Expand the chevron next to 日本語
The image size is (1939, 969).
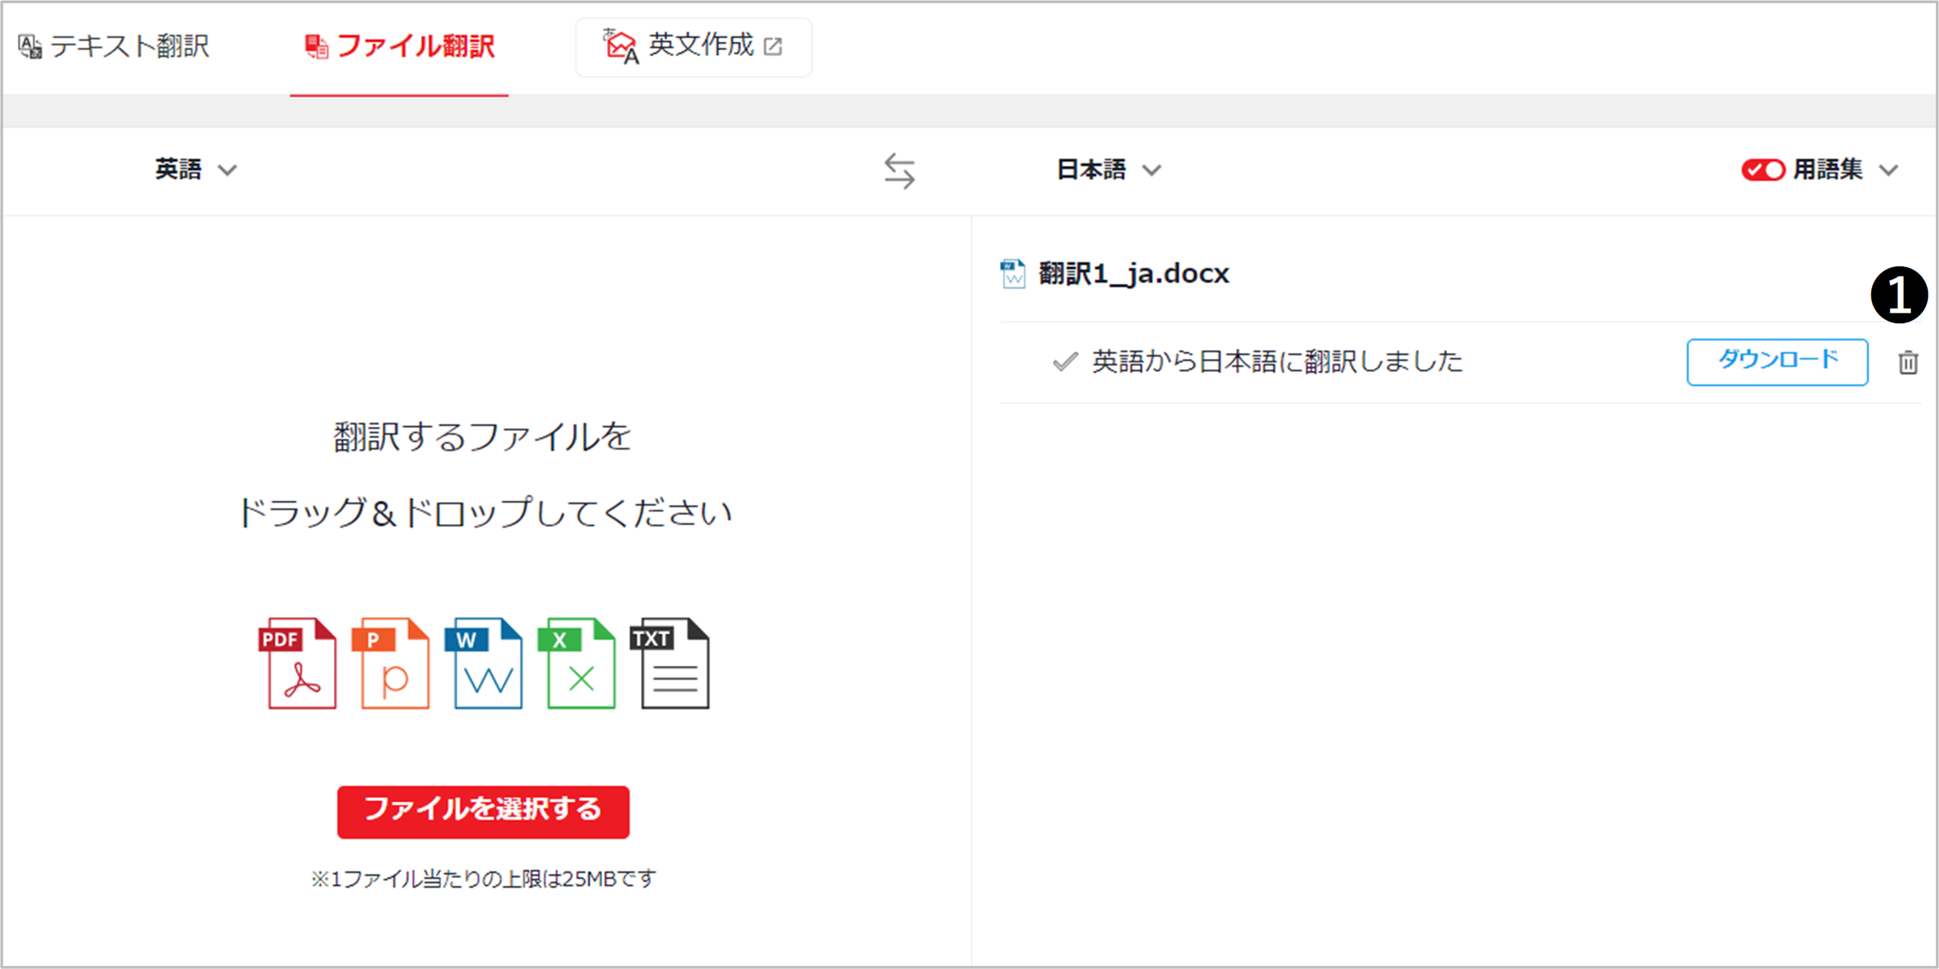[1151, 171]
